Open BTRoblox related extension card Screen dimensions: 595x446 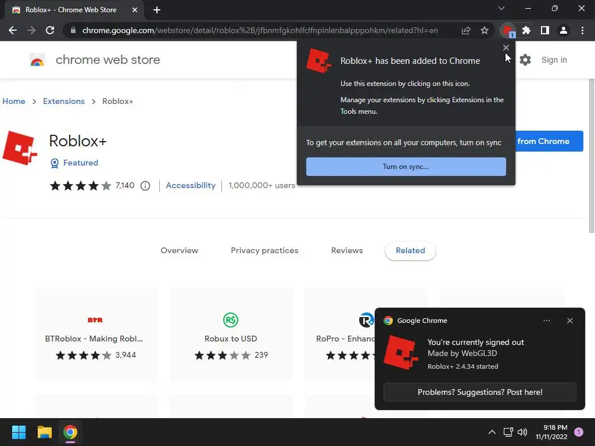95,334
